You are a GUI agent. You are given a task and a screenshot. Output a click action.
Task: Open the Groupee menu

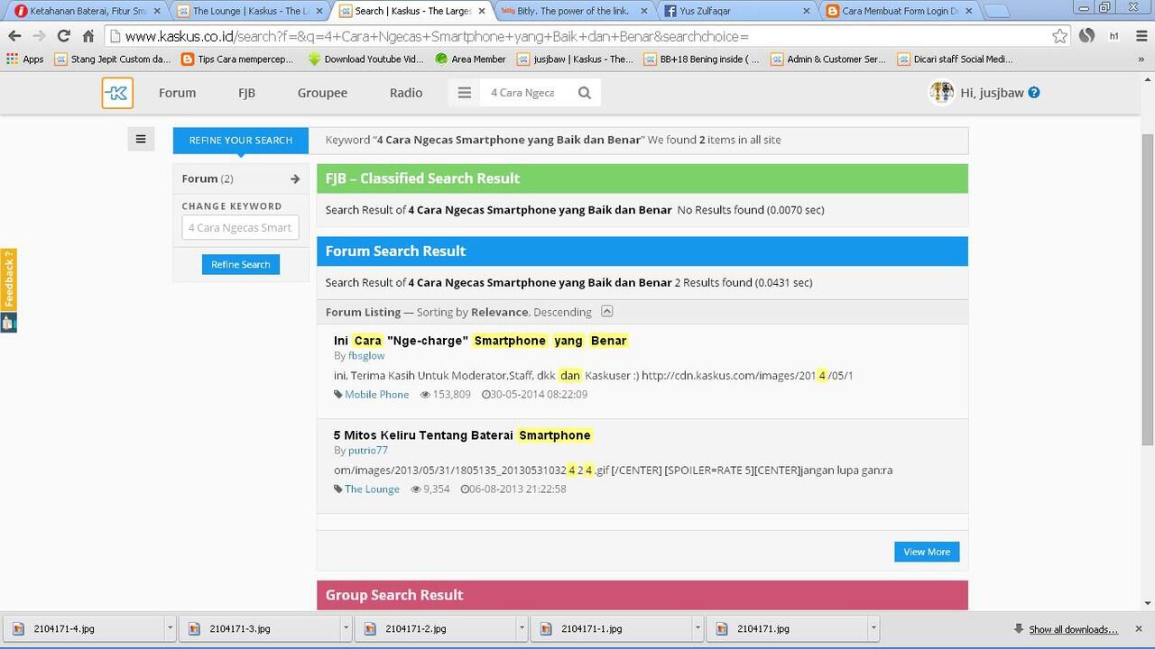(x=322, y=93)
